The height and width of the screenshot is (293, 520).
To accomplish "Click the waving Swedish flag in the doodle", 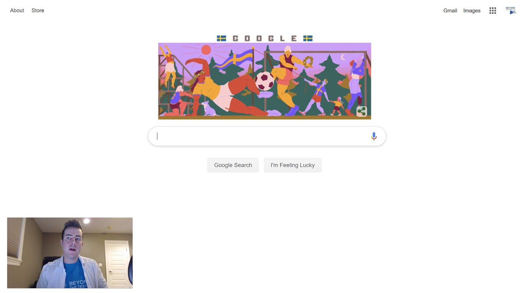I will [x=234, y=60].
